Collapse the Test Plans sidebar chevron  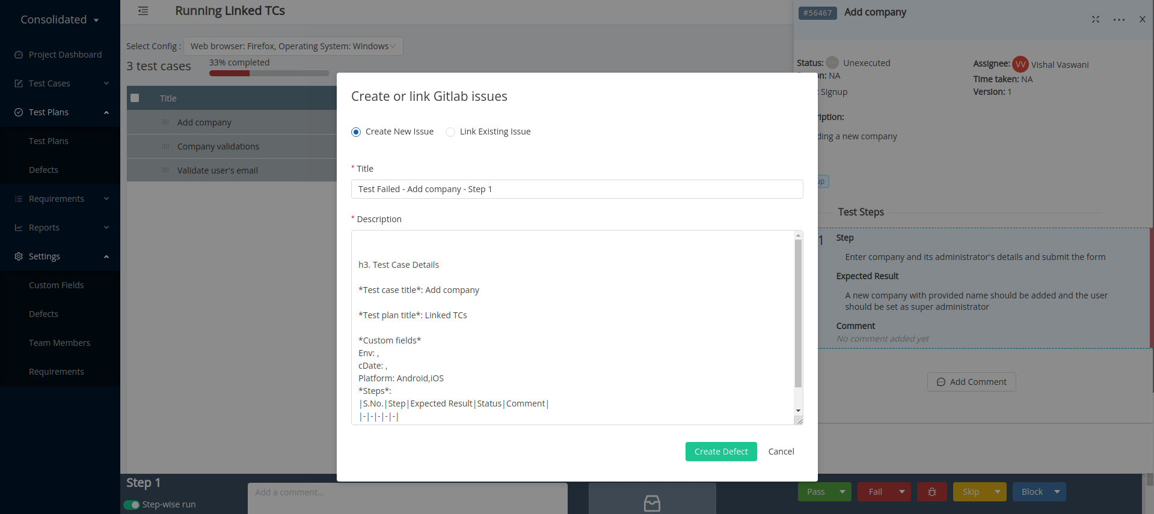106,112
